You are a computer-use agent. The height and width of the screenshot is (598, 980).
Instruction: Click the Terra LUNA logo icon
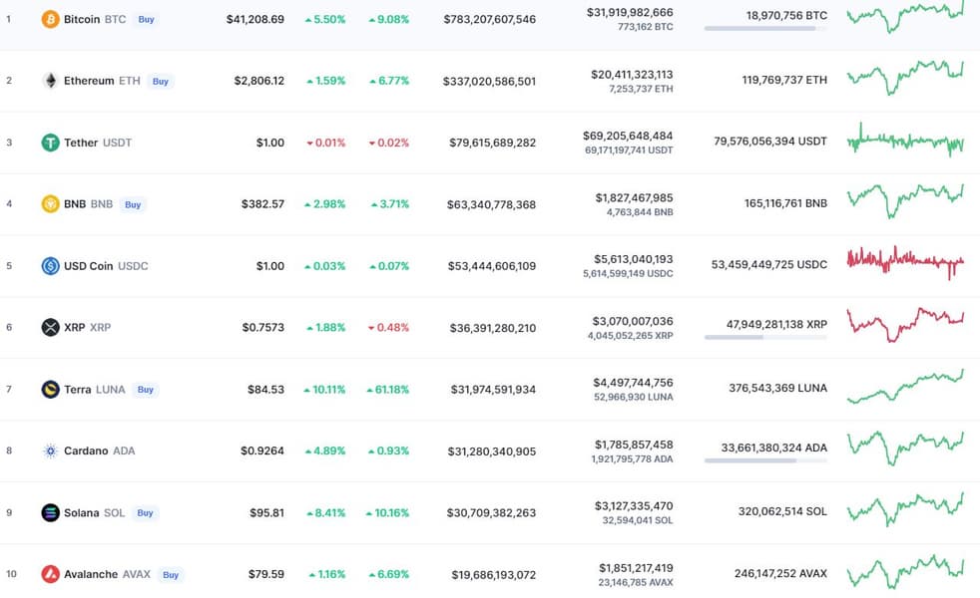[x=50, y=389]
